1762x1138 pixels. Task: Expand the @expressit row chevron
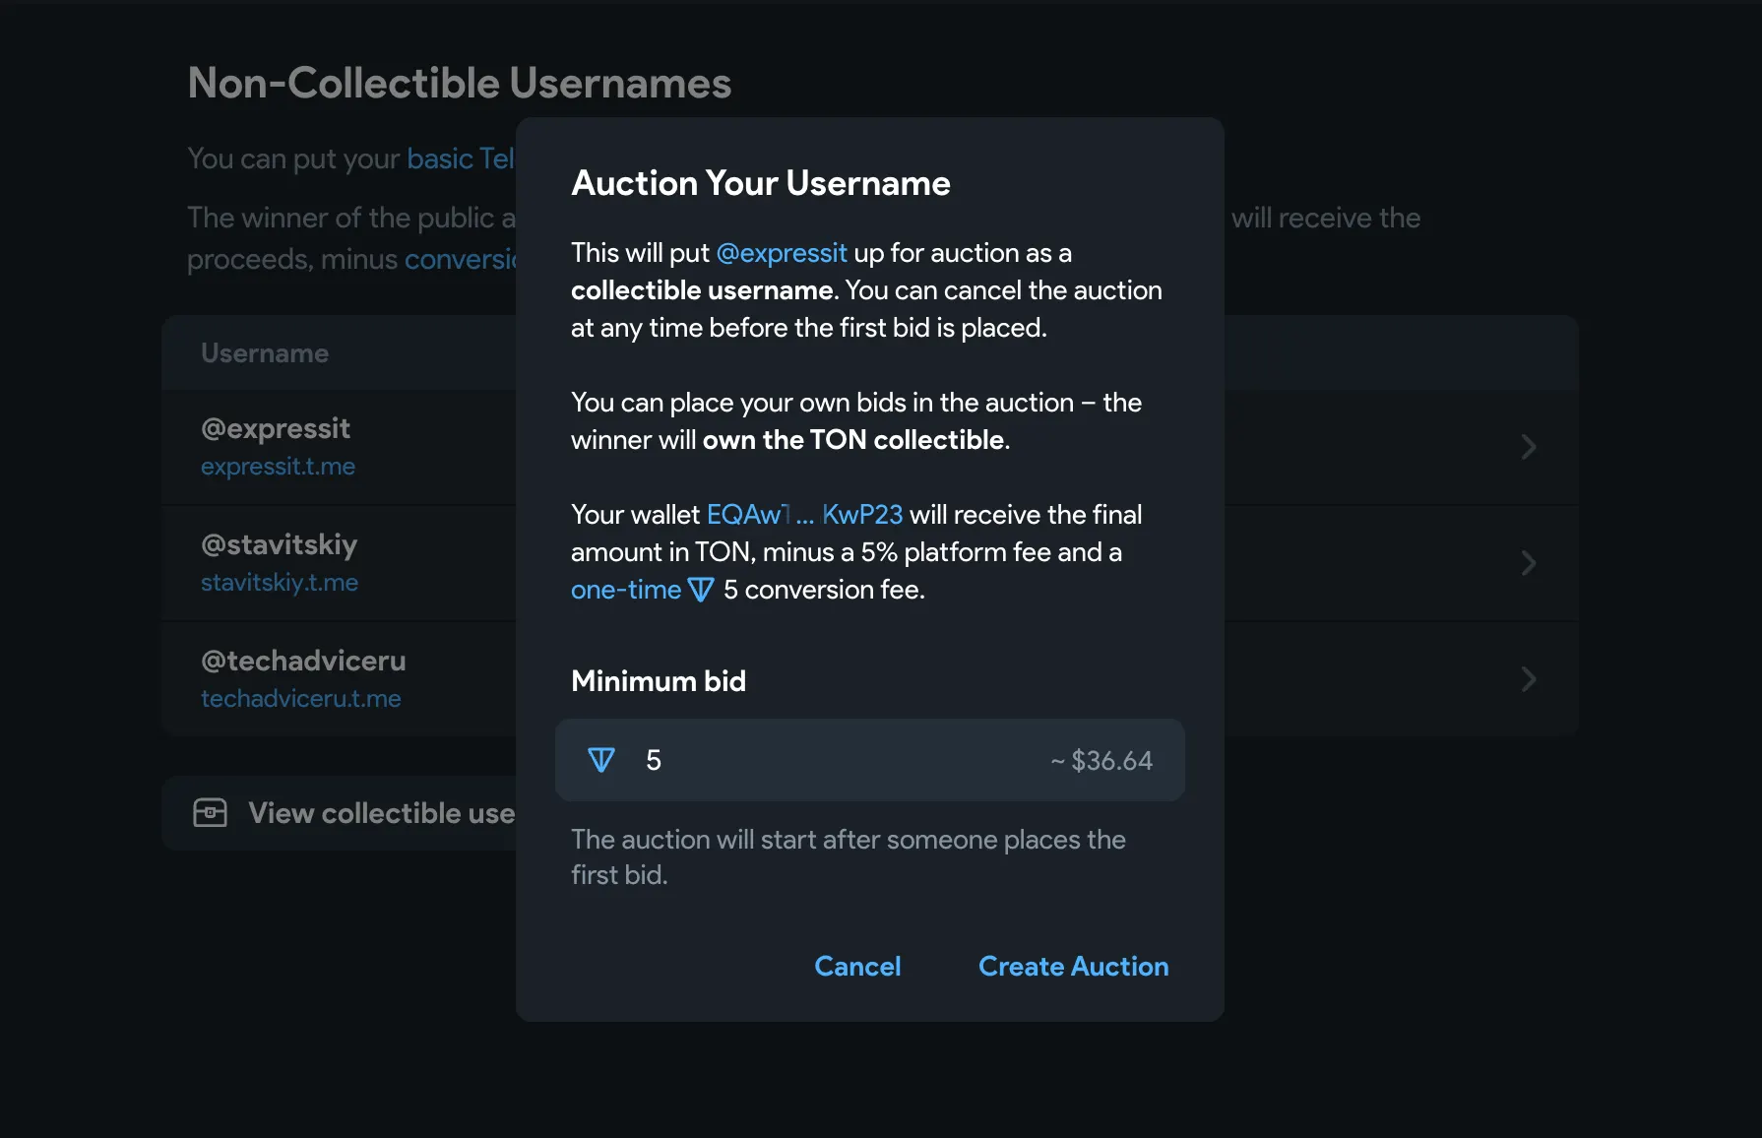[x=1528, y=447]
